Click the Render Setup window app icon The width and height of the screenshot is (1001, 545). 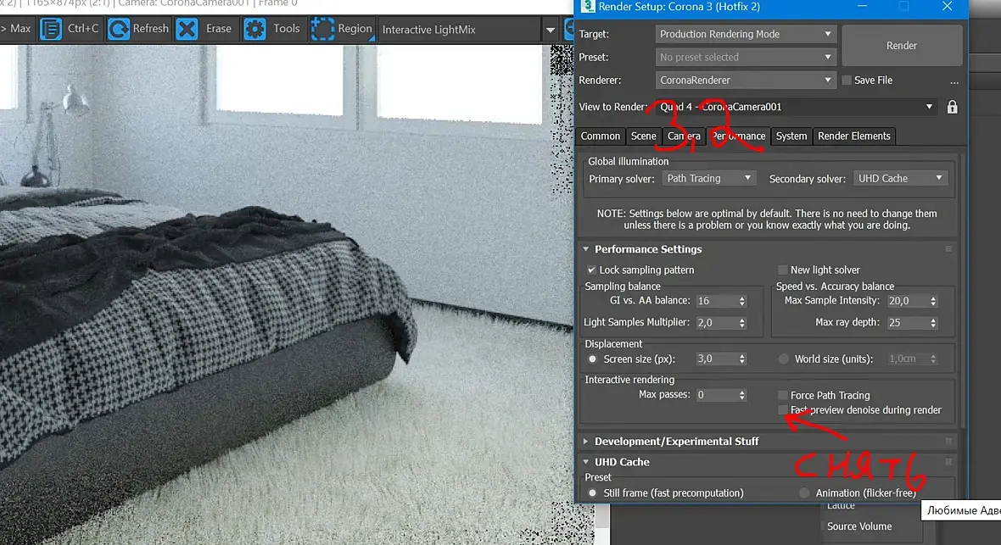(x=588, y=7)
